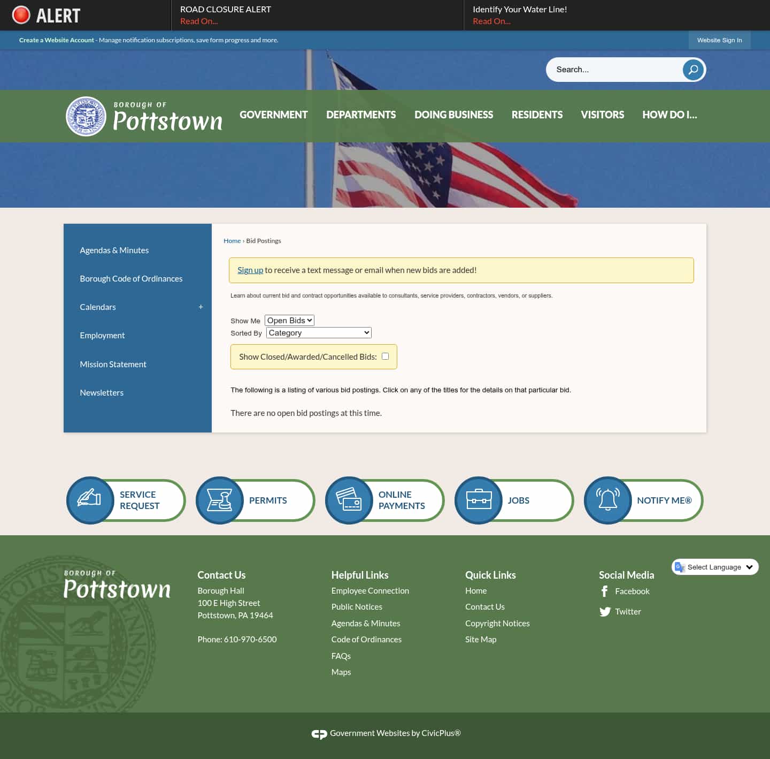The width and height of the screenshot is (770, 759).
Task: Open the Service Request icon
Action: coord(90,500)
